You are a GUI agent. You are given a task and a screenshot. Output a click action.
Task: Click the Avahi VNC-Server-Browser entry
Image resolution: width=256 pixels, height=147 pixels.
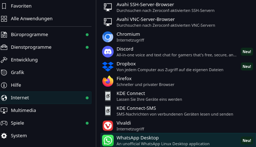[145, 22]
